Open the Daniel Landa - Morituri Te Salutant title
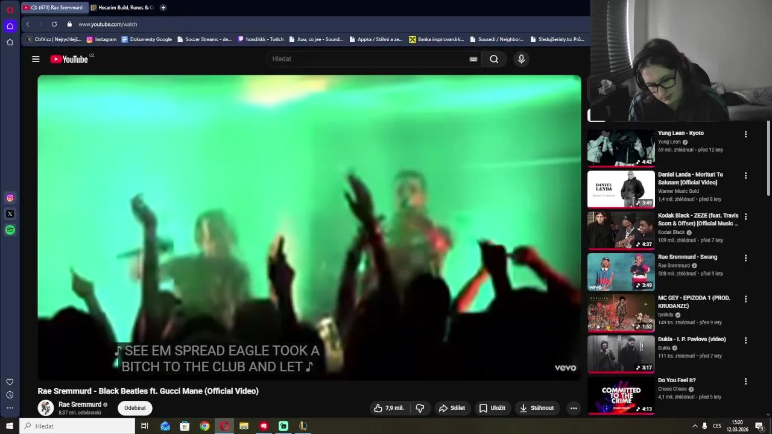Image resolution: width=772 pixels, height=434 pixels. [x=691, y=178]
